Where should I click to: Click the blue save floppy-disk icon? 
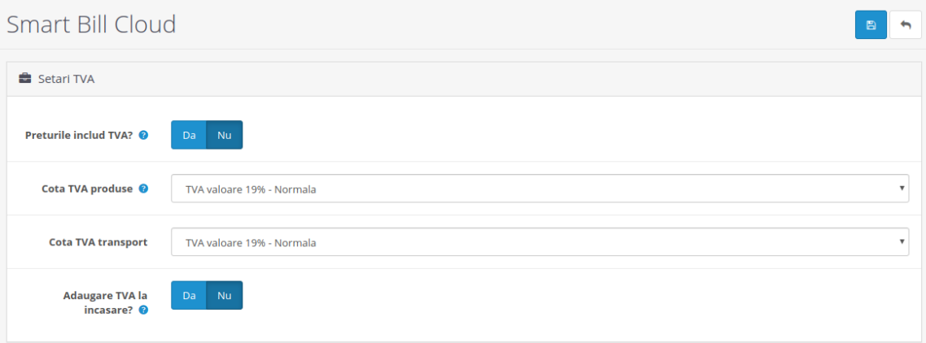point(871,25)
